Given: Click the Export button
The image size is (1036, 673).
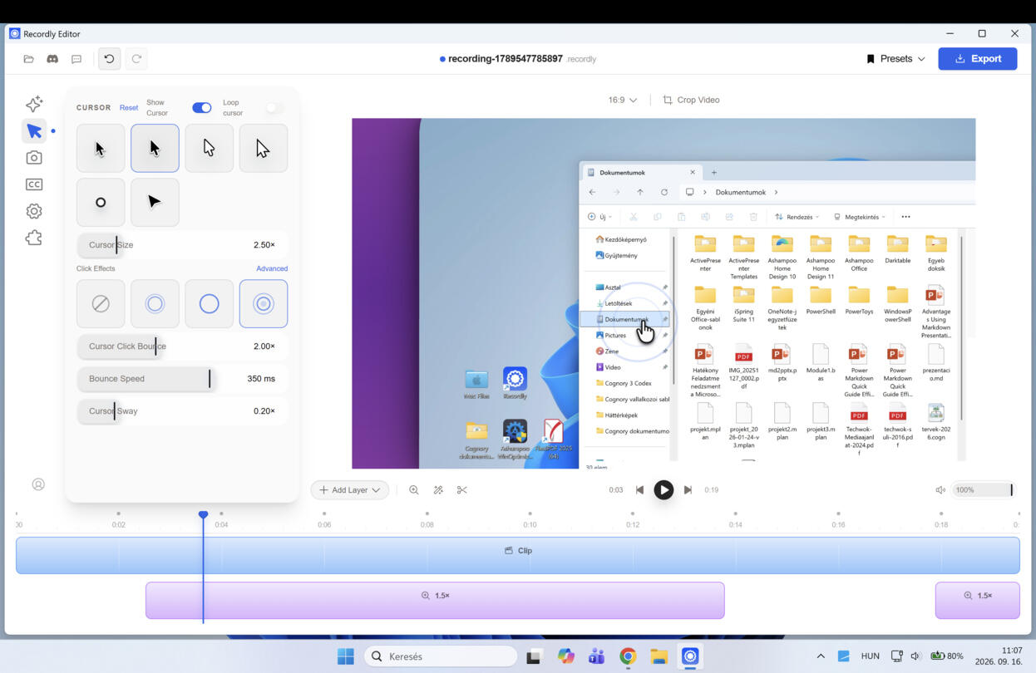Looking at the screenshot, I should click(978, 59).
